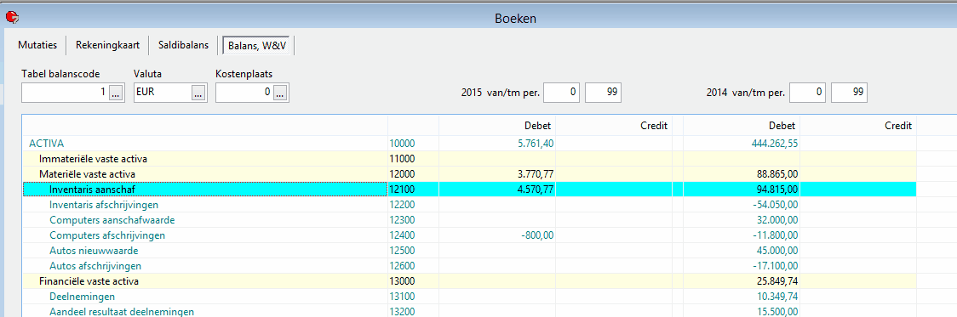The width and height of the screenshot is (957, 317).
Task: Switch to the Mutaties tab
Action: 37,45
